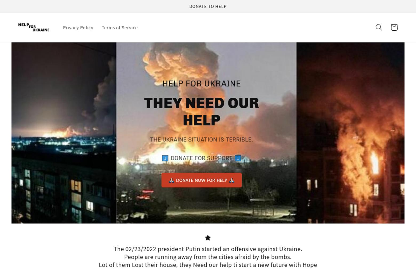
Task: Click the Donate To Help announcement bar
Action: (208, 6)
